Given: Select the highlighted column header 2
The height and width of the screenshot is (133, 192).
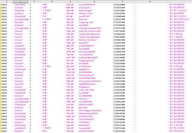Looking at the screenshot, I should click(x=20, y=1).
